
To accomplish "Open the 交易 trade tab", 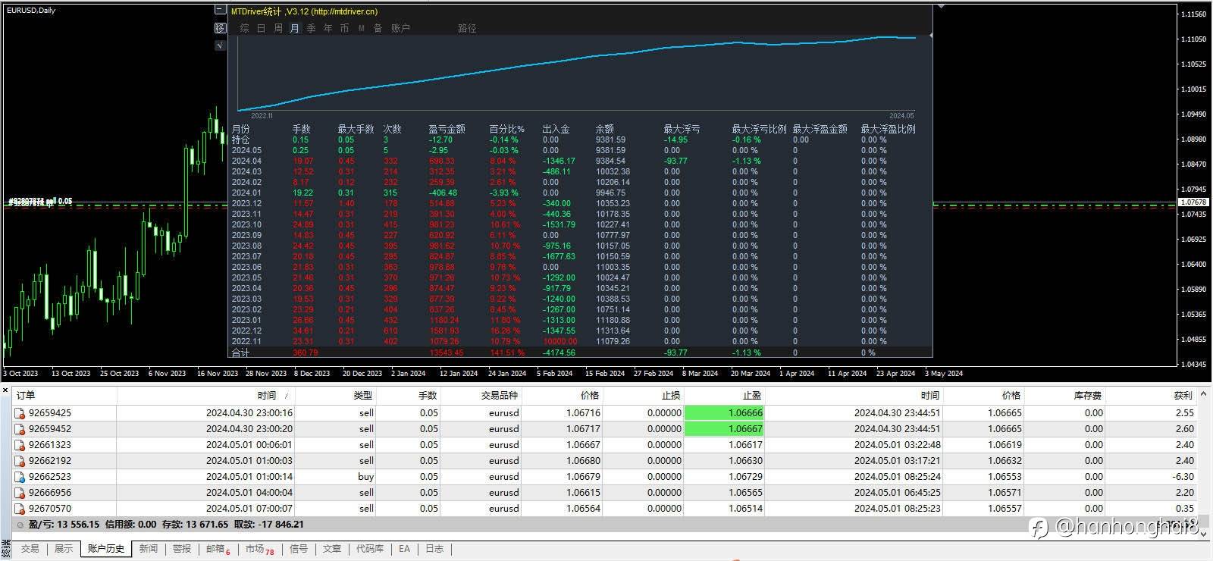I will point(30,549).
